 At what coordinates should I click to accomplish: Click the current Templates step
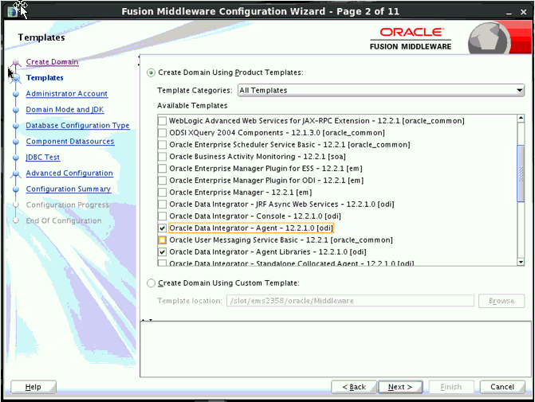[45, 78]
